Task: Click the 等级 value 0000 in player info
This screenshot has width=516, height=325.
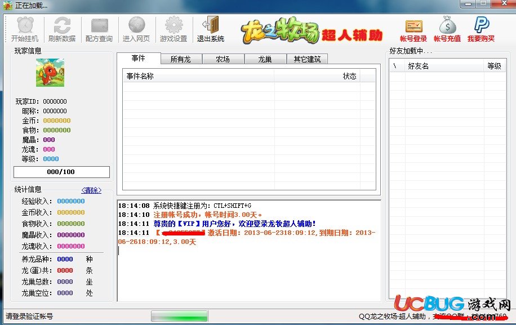Action: pos(51,159)
